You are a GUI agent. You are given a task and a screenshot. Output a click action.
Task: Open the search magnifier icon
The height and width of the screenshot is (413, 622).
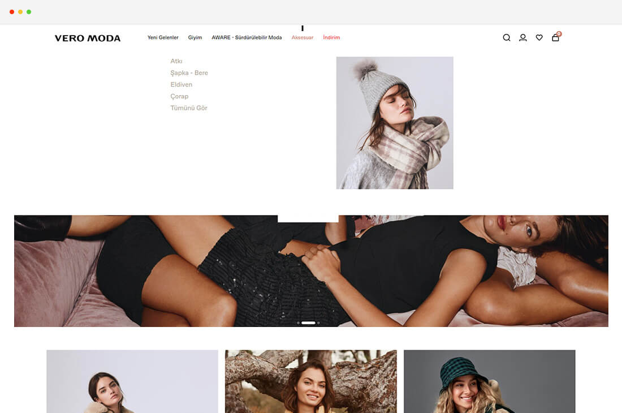coord(507,38)
